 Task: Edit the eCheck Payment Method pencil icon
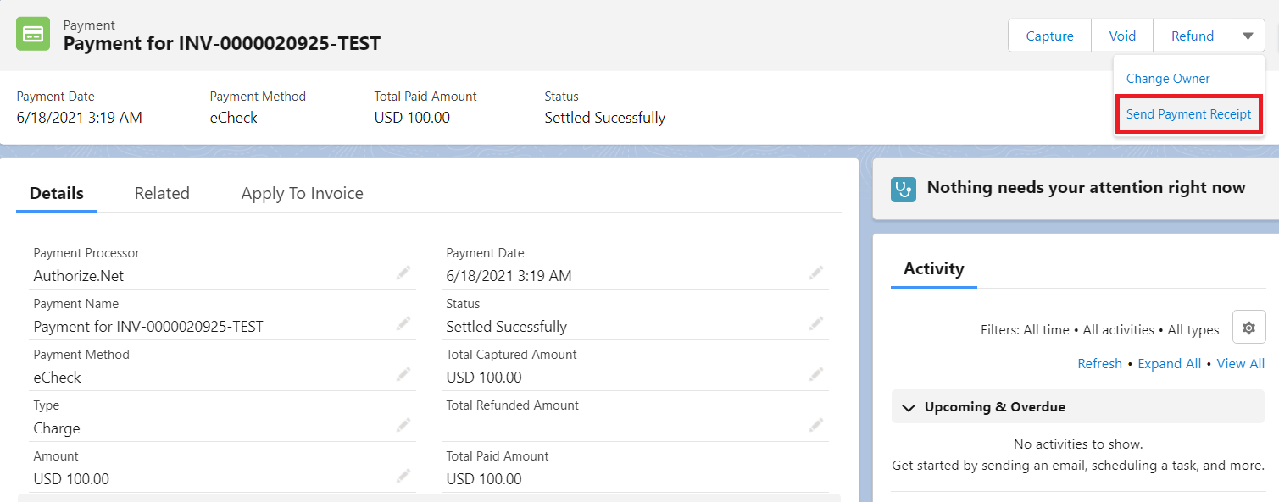(403, 374)
